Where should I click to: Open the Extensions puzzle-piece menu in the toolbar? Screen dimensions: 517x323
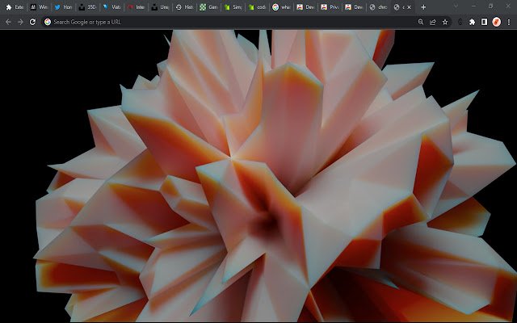pyautogui.click(x=472, y=22)
